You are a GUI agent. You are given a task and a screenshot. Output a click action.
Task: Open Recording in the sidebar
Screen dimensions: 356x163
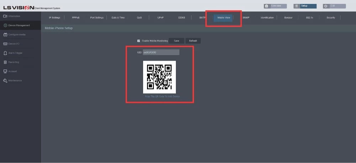click(x=14, y=62)
